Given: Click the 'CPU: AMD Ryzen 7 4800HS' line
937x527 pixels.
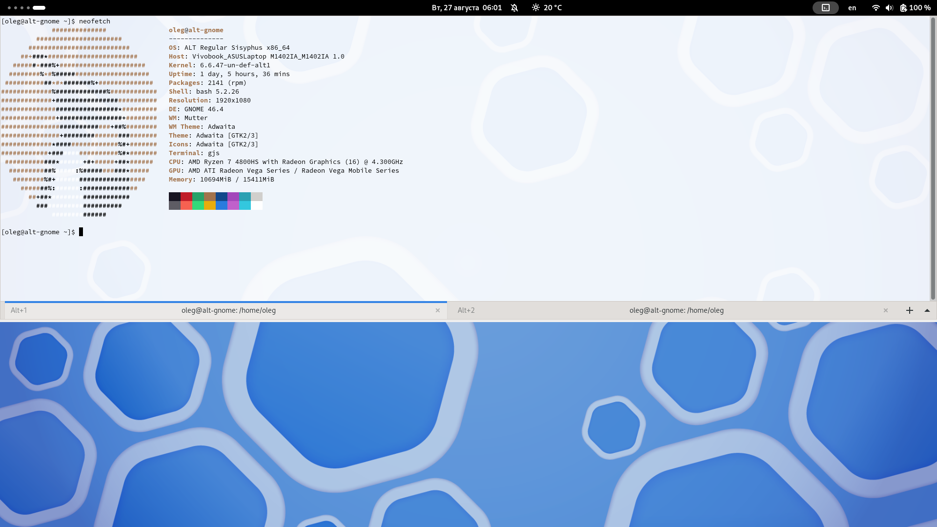Looking at the screenshot, I should [286, 162].
